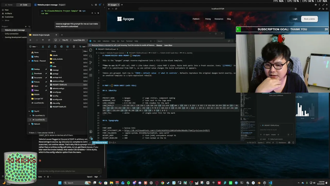Expand the Platform dropdown on Apogee site
This screenshot has height=186, width=330.
(197, 19)
